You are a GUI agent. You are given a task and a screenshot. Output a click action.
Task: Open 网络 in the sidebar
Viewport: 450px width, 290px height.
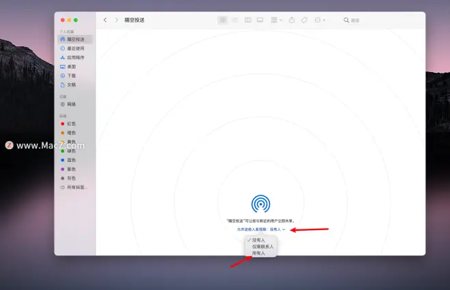tap(75, 104)
